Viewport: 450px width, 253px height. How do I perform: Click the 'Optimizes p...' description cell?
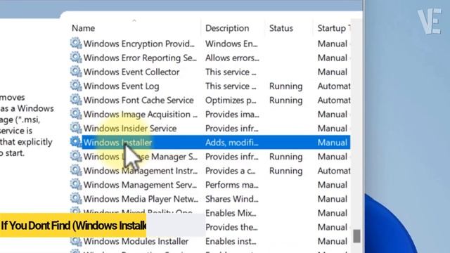point(231,100)
